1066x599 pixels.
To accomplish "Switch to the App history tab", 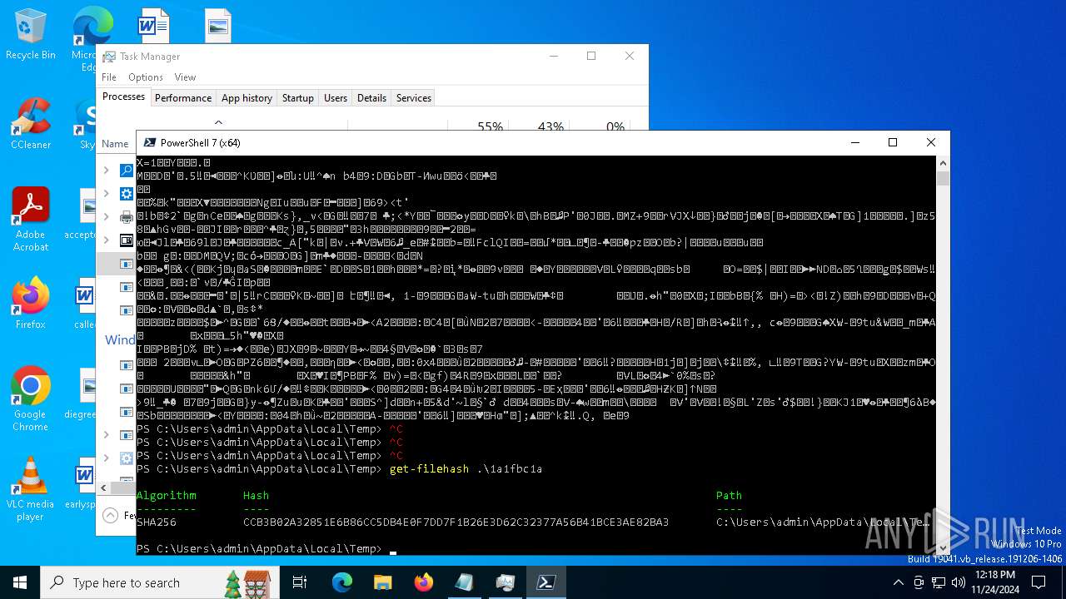I will click(x=247, y=97).
